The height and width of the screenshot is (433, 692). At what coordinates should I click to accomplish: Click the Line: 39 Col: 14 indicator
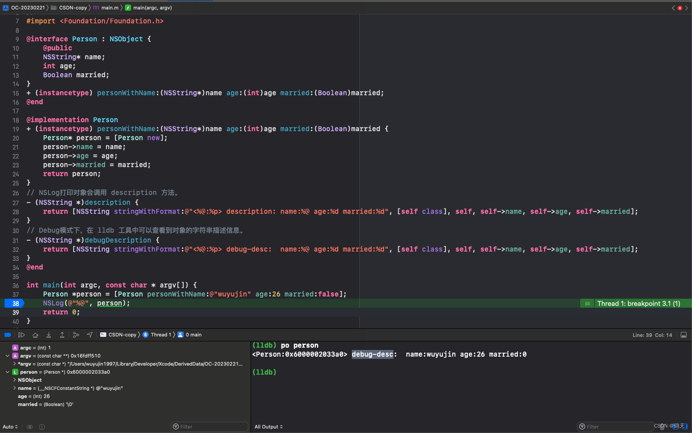coord(652,335)
